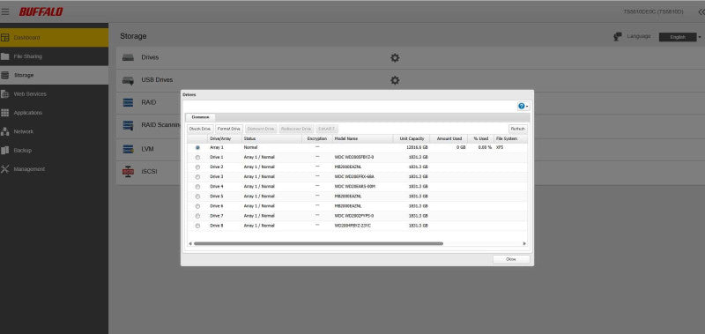Close the Drives dialog with Close button
Viewport: 705px width, 334px height.
click(511, 259)
